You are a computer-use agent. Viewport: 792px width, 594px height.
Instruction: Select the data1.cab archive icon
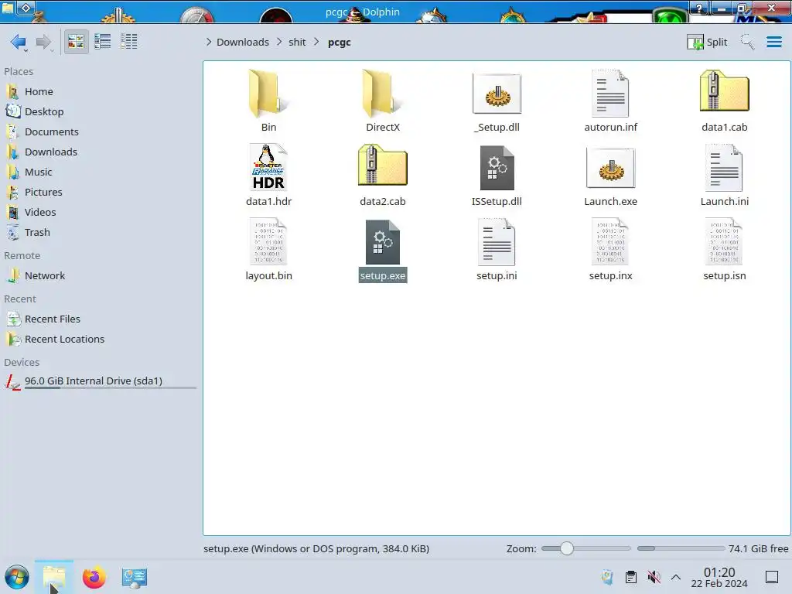[724, 91]
